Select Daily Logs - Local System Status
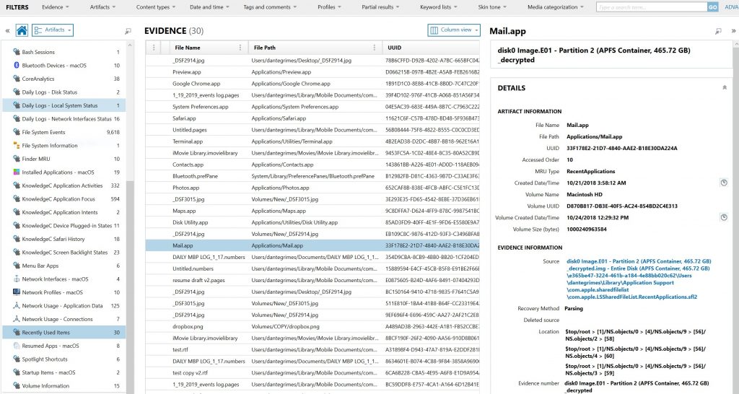This screenshot has width=739, height=394. [64, 105]
